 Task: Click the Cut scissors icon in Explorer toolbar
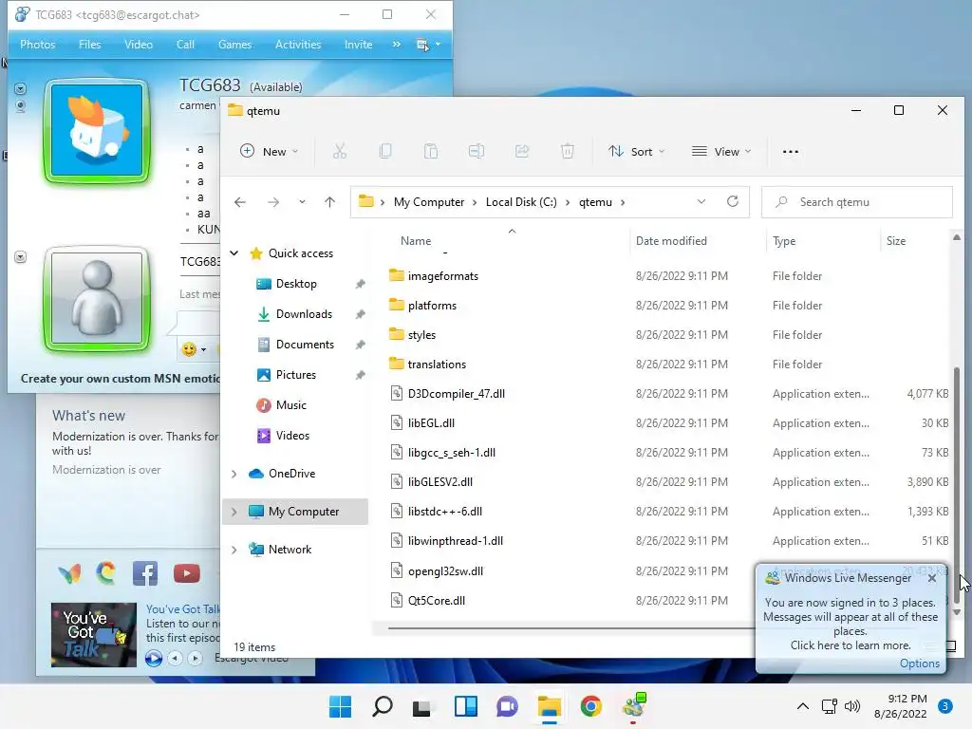coord(340,151)
